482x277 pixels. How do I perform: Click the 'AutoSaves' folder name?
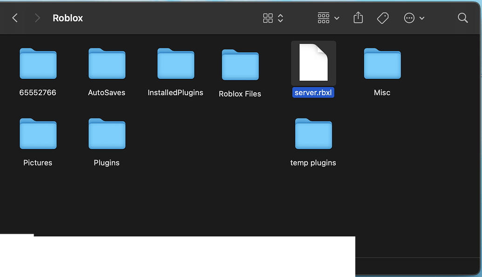pos(107,93)
